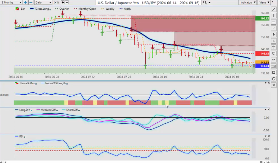Image resolution: width=278 pixels, height=163 pixels.
Task: Click the magnifier symbol search icon
Action: click(x=205, y=2)
